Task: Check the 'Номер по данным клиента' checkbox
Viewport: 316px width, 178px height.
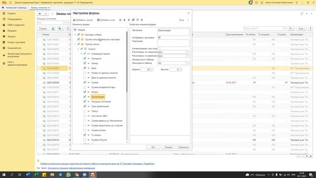Action: point(84,73)
